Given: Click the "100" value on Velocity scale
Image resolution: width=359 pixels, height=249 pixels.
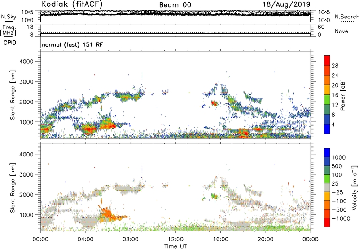Looking at the screenshot, I should pyautogui.click(x=338, y=175).
